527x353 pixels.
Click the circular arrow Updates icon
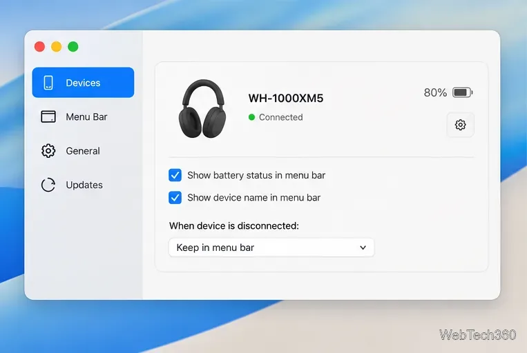48,185
